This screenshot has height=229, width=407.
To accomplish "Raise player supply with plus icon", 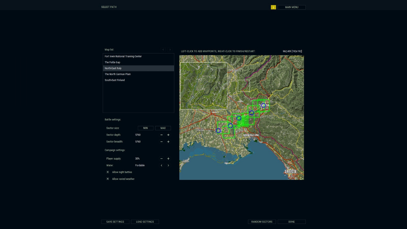I will [x=168, y=159].
